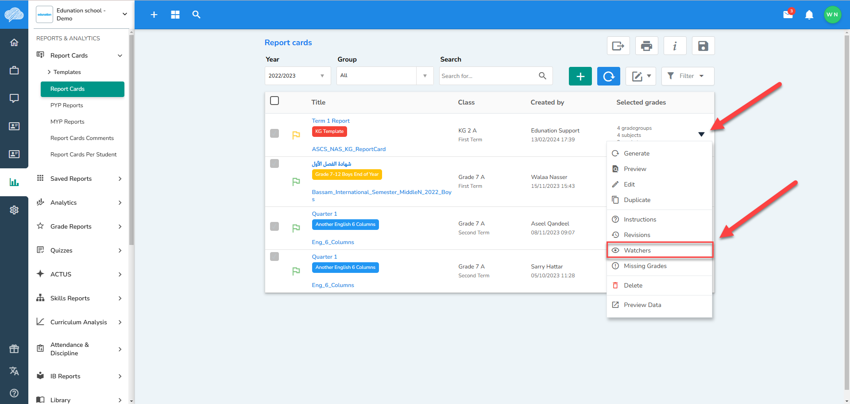
Task: Open the bar chart reports icon in rail
Action: [14, 182]
